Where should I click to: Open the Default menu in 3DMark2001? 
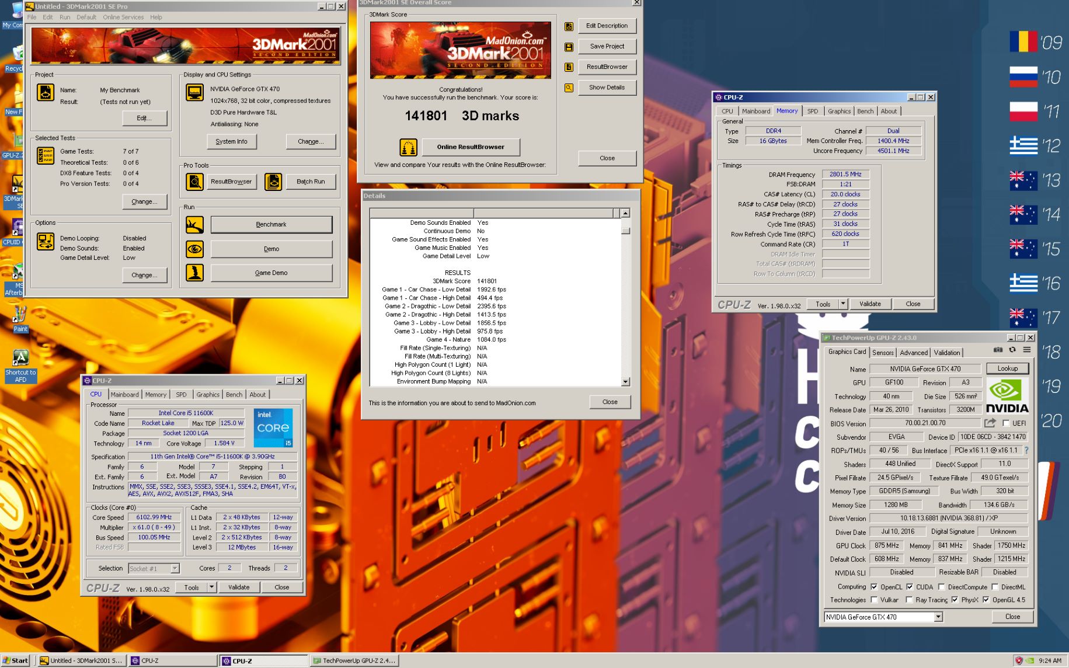click(x=86, y=17)
